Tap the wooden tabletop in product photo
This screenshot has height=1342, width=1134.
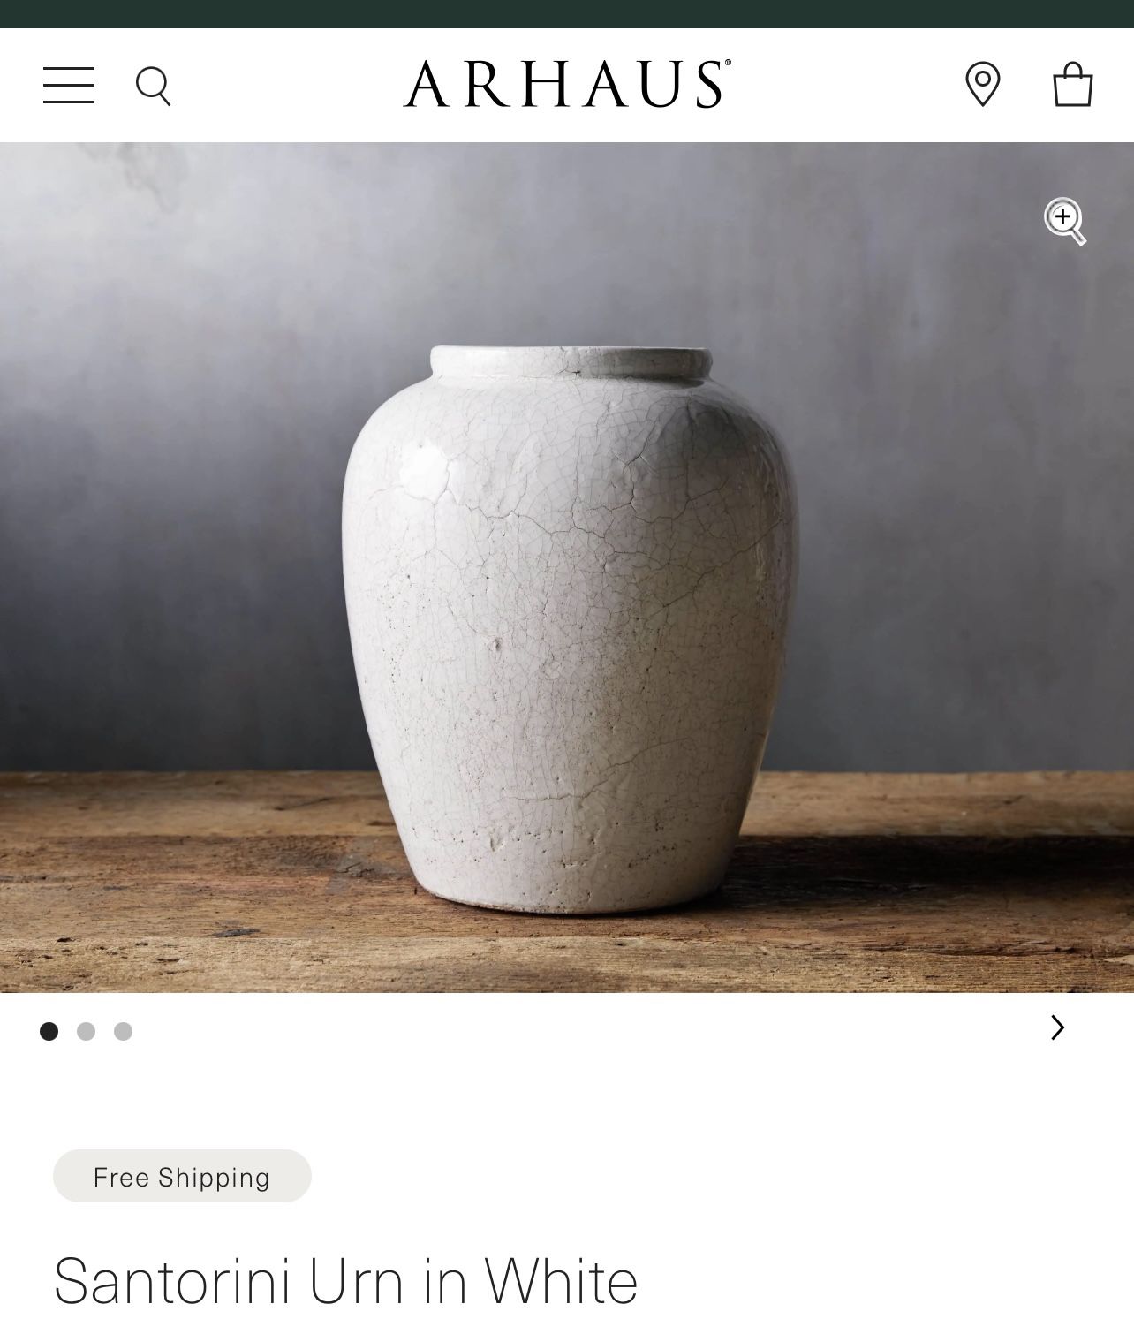pyautogui.click(x=177, y=883)
